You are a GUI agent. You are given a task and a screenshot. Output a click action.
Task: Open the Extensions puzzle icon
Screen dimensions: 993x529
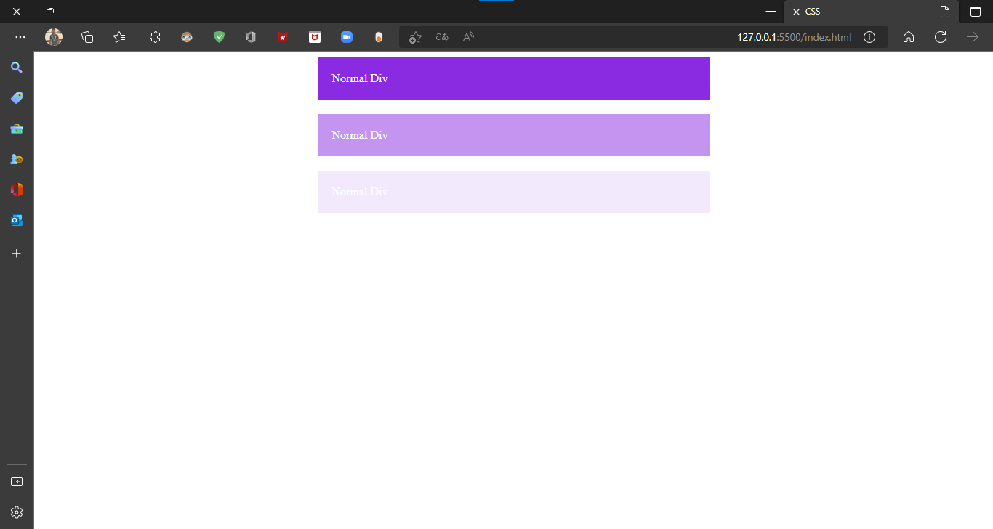[x=155, y=37]
